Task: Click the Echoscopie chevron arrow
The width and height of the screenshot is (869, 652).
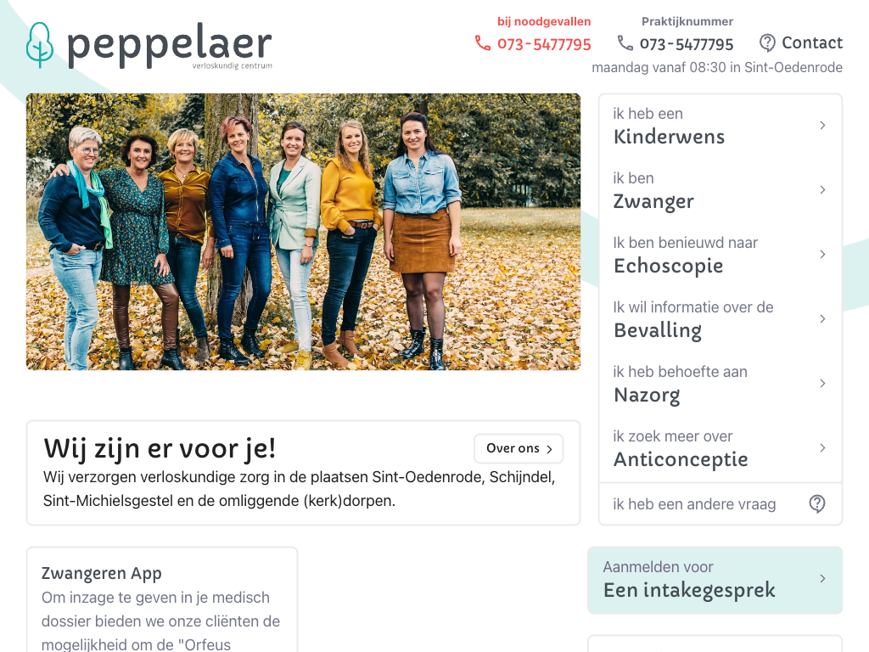Action: (822, 255)
